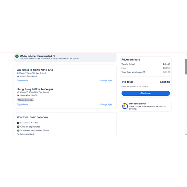Click the green price savings icon
Viewport: 187px width, 187px height.
coord(17,57)
